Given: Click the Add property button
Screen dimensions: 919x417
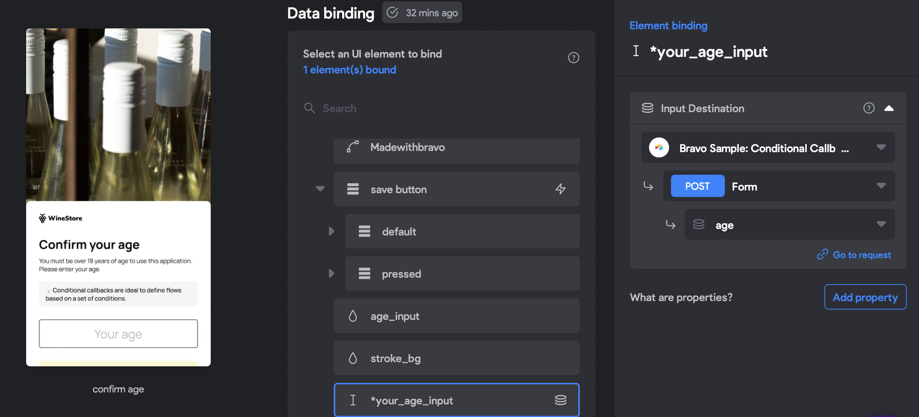Looking at the screenshot, I should [865, 297].
